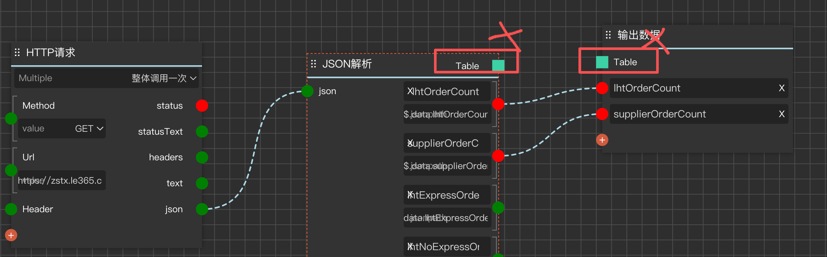The width and height of the screenshot is (827, 257).
Task: Click the Url input field with https://zstx.le365
Action: (x=62, y=180)
